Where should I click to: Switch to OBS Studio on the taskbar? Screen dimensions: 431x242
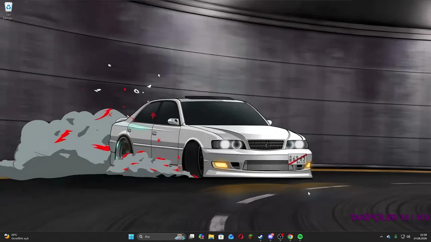pos(280,237)
